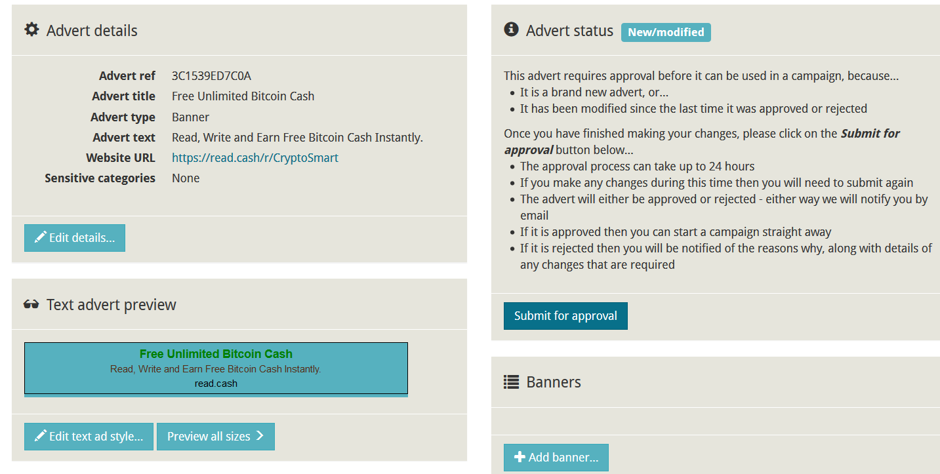The image size is (940, 474).
Task: Open the read.cash/r/CryptoSmart website link
Action: coord(255,158)
